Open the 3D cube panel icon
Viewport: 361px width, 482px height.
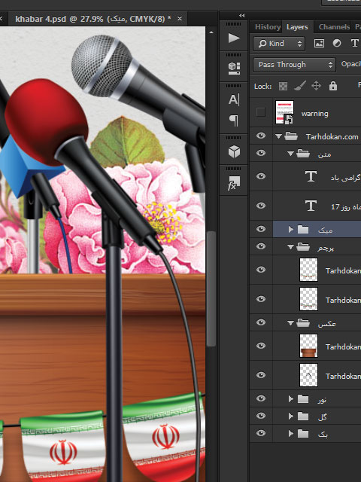tap(234, 151)
